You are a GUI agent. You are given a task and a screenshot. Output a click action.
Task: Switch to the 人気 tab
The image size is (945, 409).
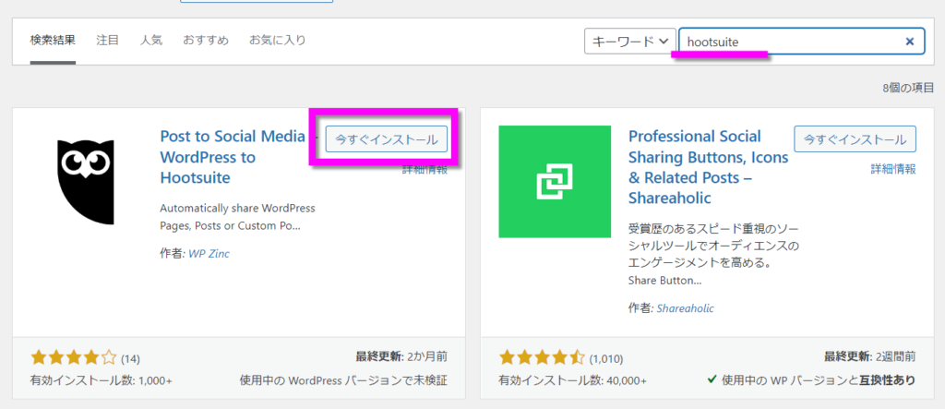[151, 41]
